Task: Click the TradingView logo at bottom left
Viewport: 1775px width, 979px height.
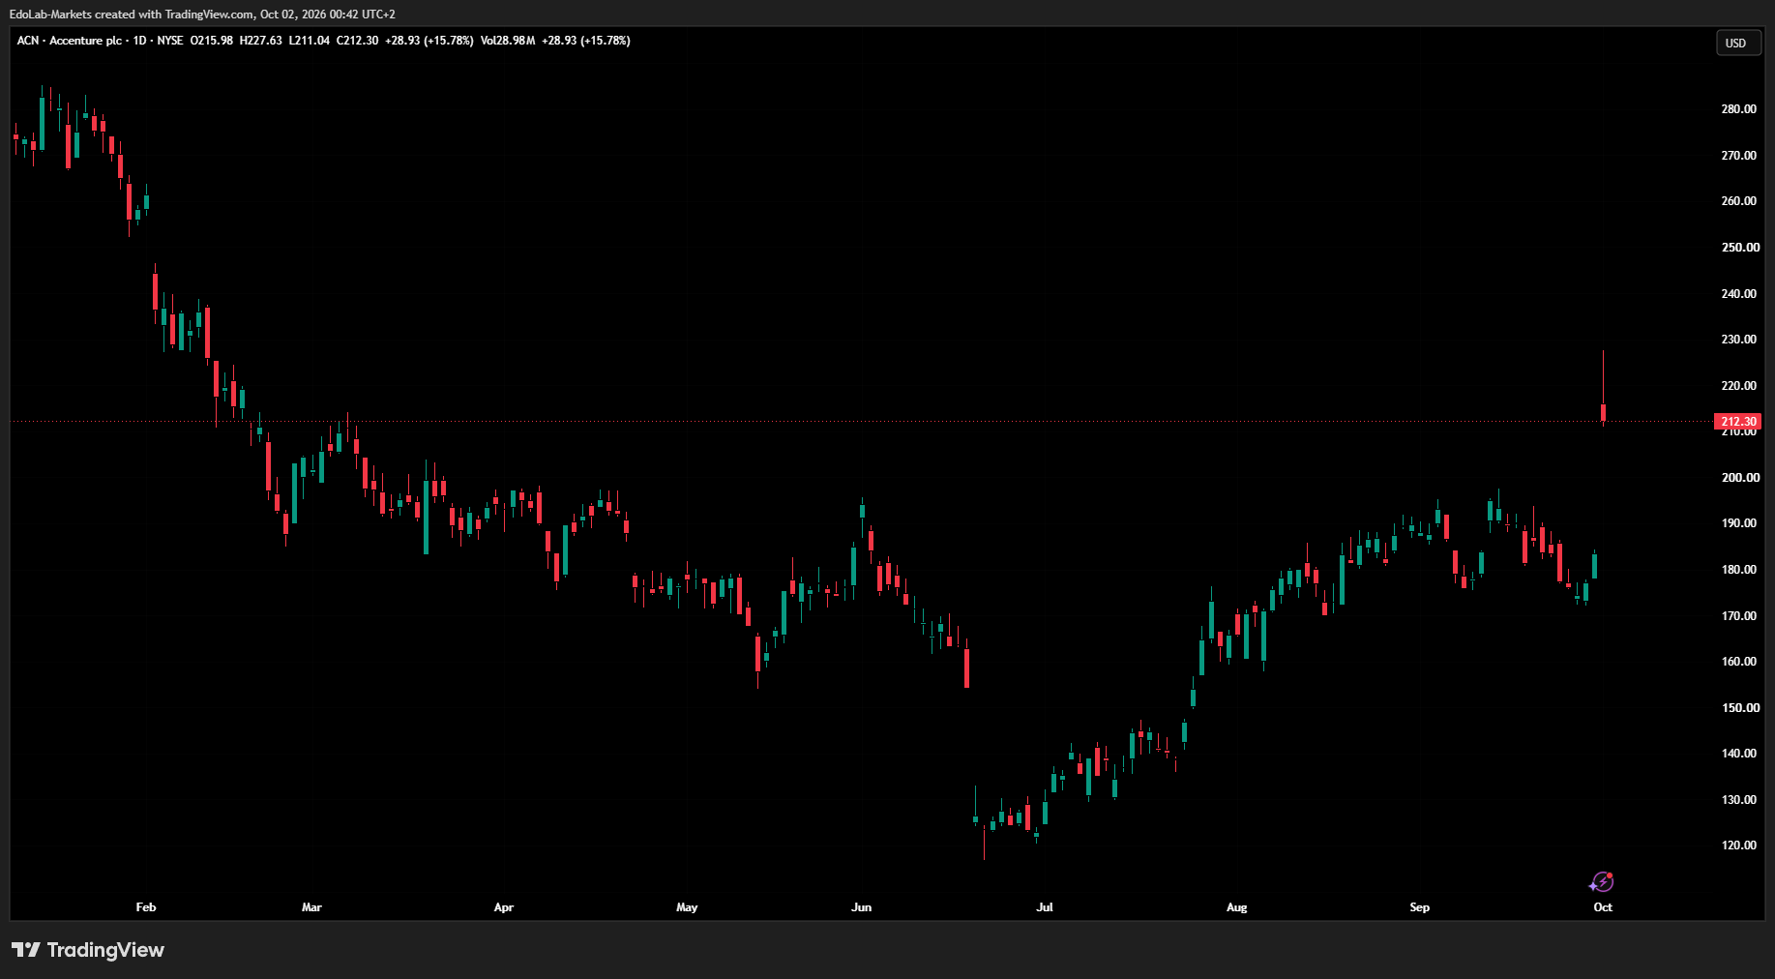Action: pos(88,950)
